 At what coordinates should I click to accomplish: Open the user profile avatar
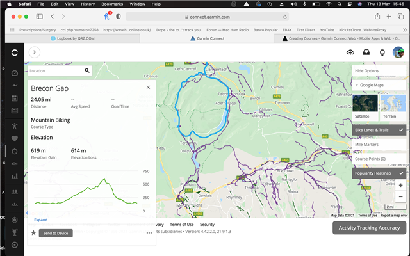[x=398, y=52]
